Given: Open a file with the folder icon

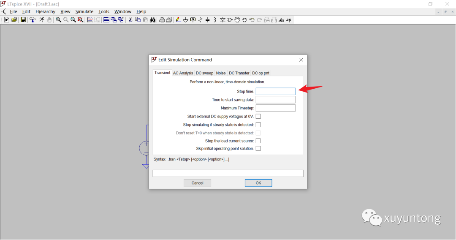Looking at the screenshot, I should click(x=14, y=20).
